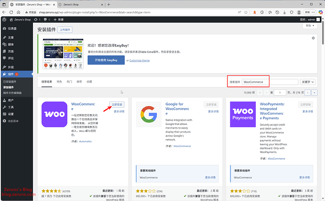Click the 开始使用 EasyBuy button
325x201 pixels.
pyautogui.click(x=106, y=60)
